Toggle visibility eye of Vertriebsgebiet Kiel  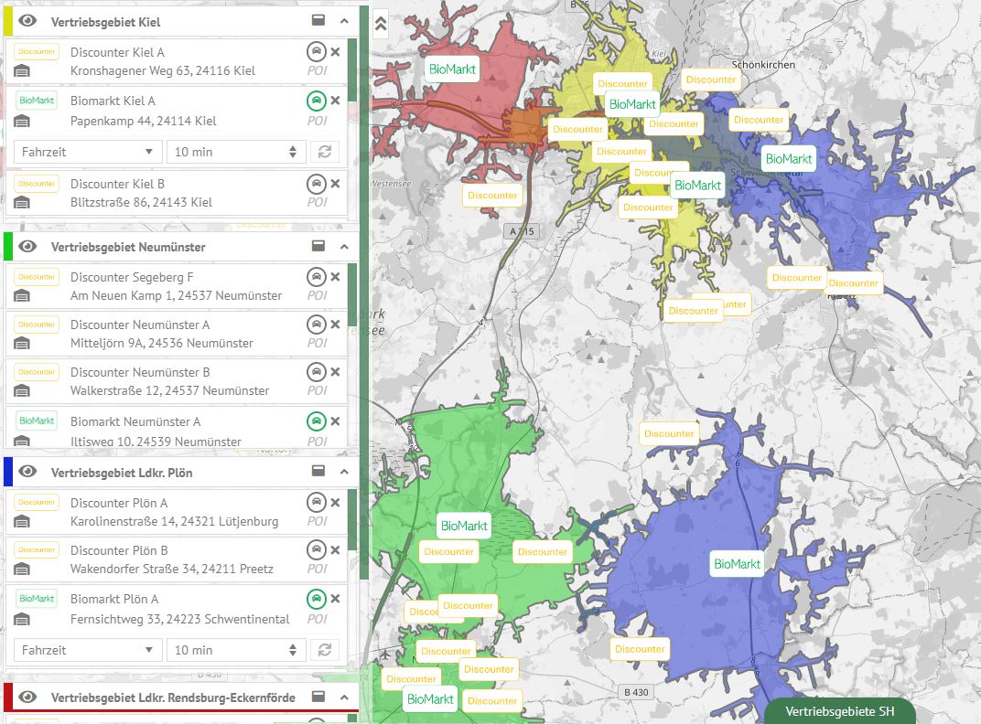click(27, 21)
